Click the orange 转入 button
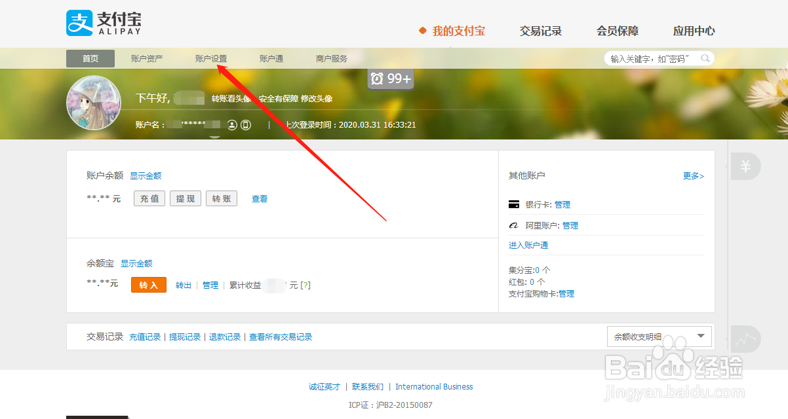Viewport: 788px width, 419px height. coord(148,284)
